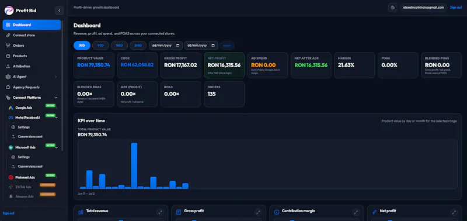Click the Microsoft Ads logo icon
The width and height of the screenshot is (467, 221).
pos(11,147)
